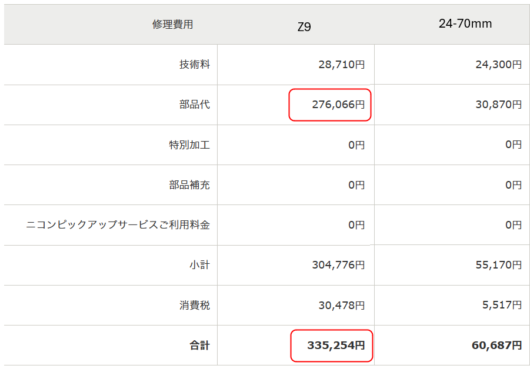Click the 5,517円 consumption tax cell
Screen dimensions: 530x369
point(501,306)
